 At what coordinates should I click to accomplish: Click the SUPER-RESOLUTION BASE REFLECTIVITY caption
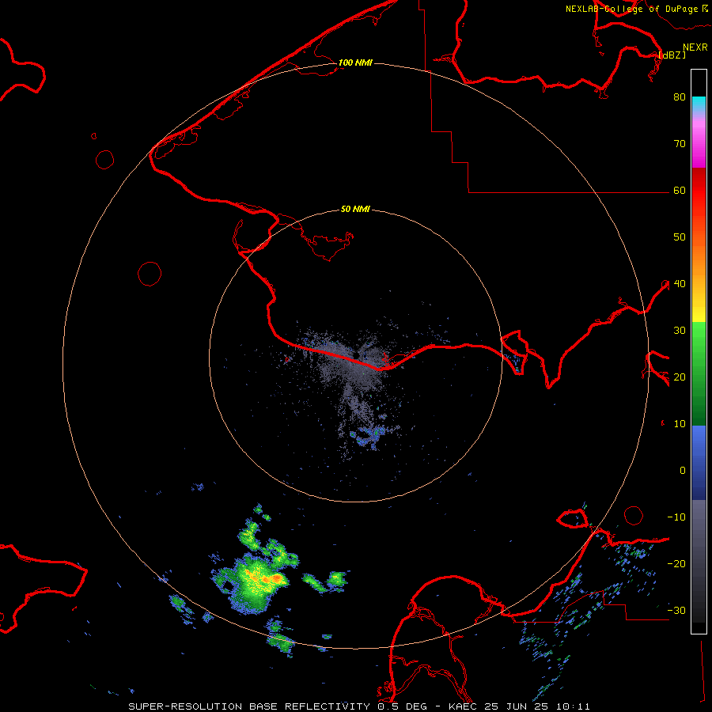[x=249, y=706]
